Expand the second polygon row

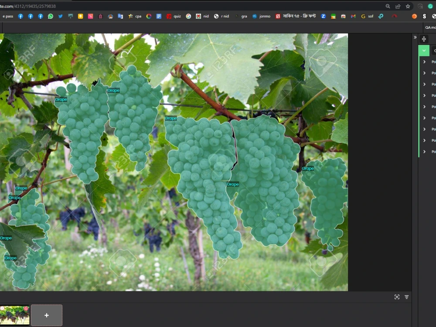pos(424,73)
